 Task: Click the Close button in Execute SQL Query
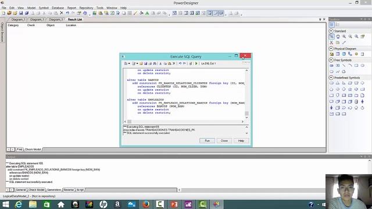coord(224,140)
